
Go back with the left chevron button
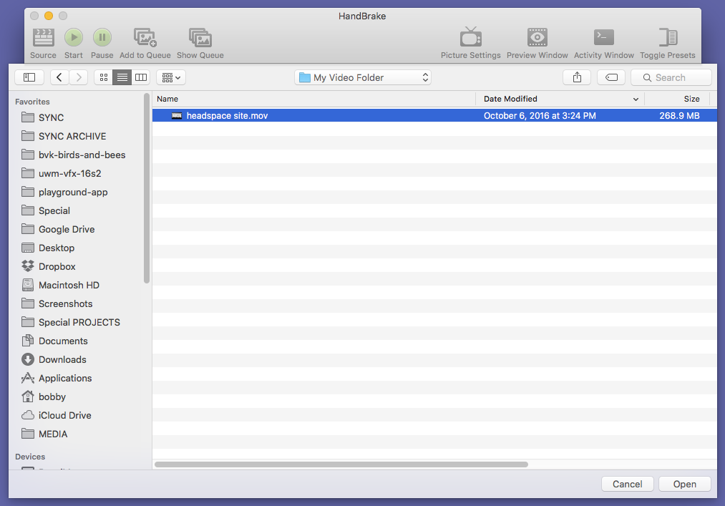tap(59, 77)
